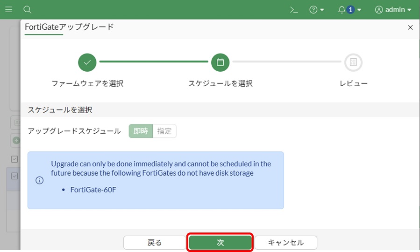This screenshot has width=420, height=252.
Task: Select the 即時 upgrade schedule option
Action: pos(141,131)
